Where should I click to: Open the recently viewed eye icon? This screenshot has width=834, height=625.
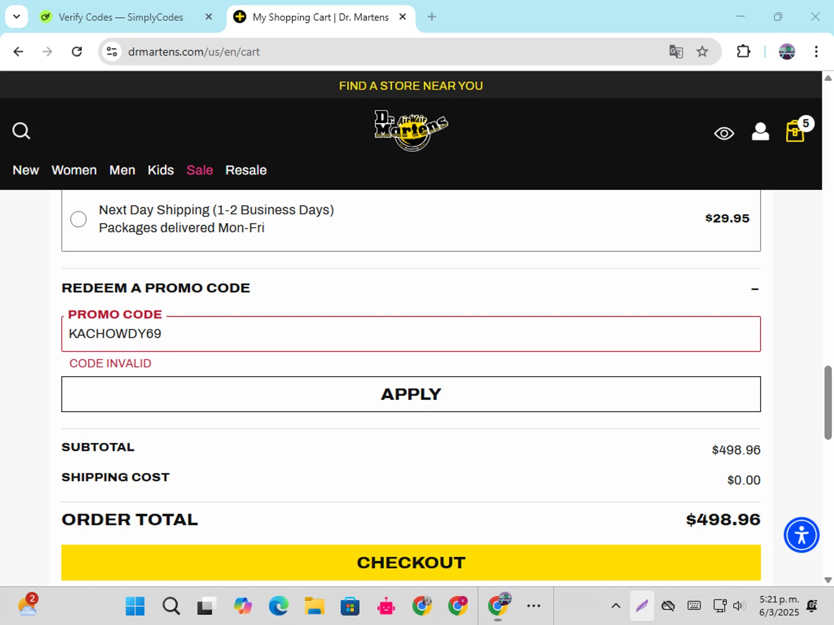724,133
